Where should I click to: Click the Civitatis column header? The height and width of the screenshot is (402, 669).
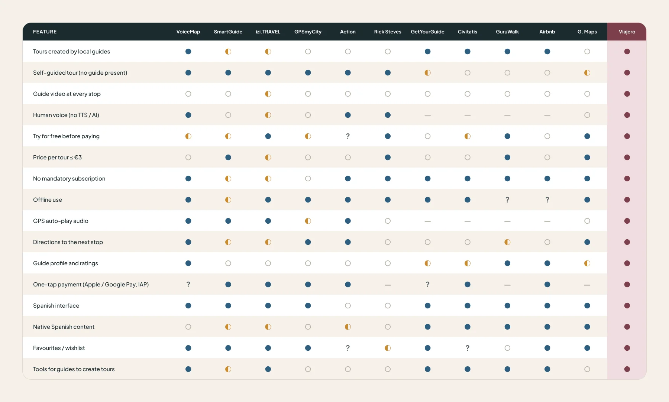click(468, 32)
